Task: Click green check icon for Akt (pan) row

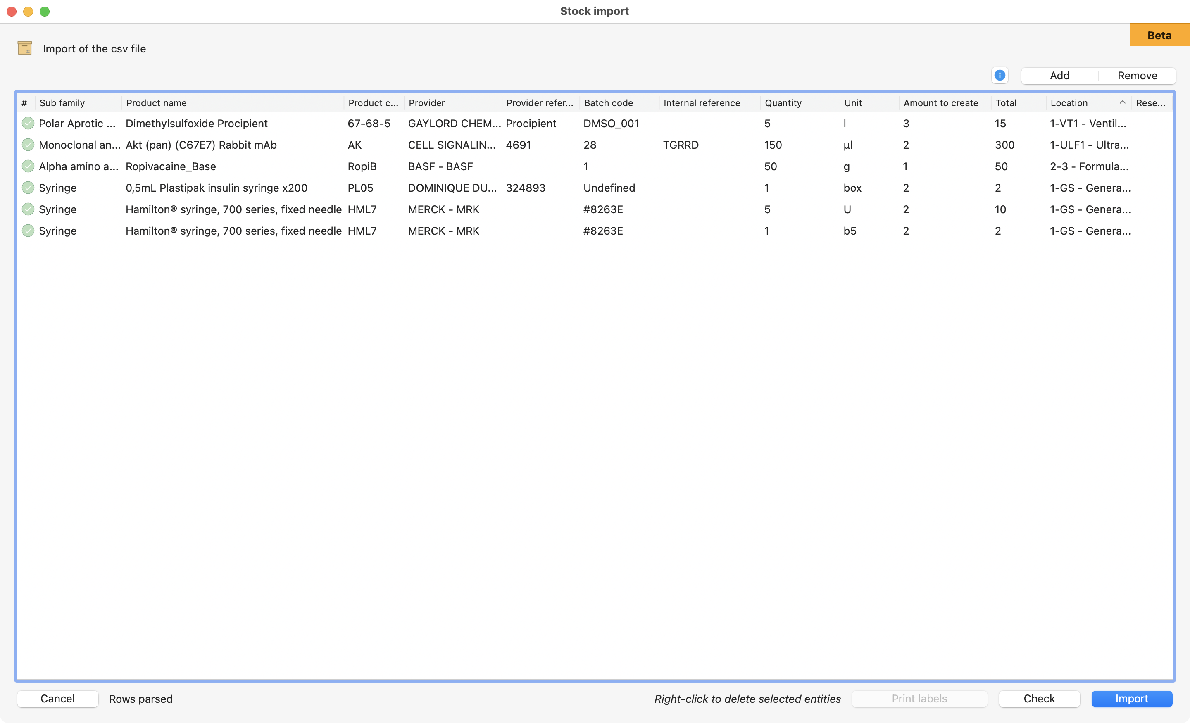Action: pos(28,145)
